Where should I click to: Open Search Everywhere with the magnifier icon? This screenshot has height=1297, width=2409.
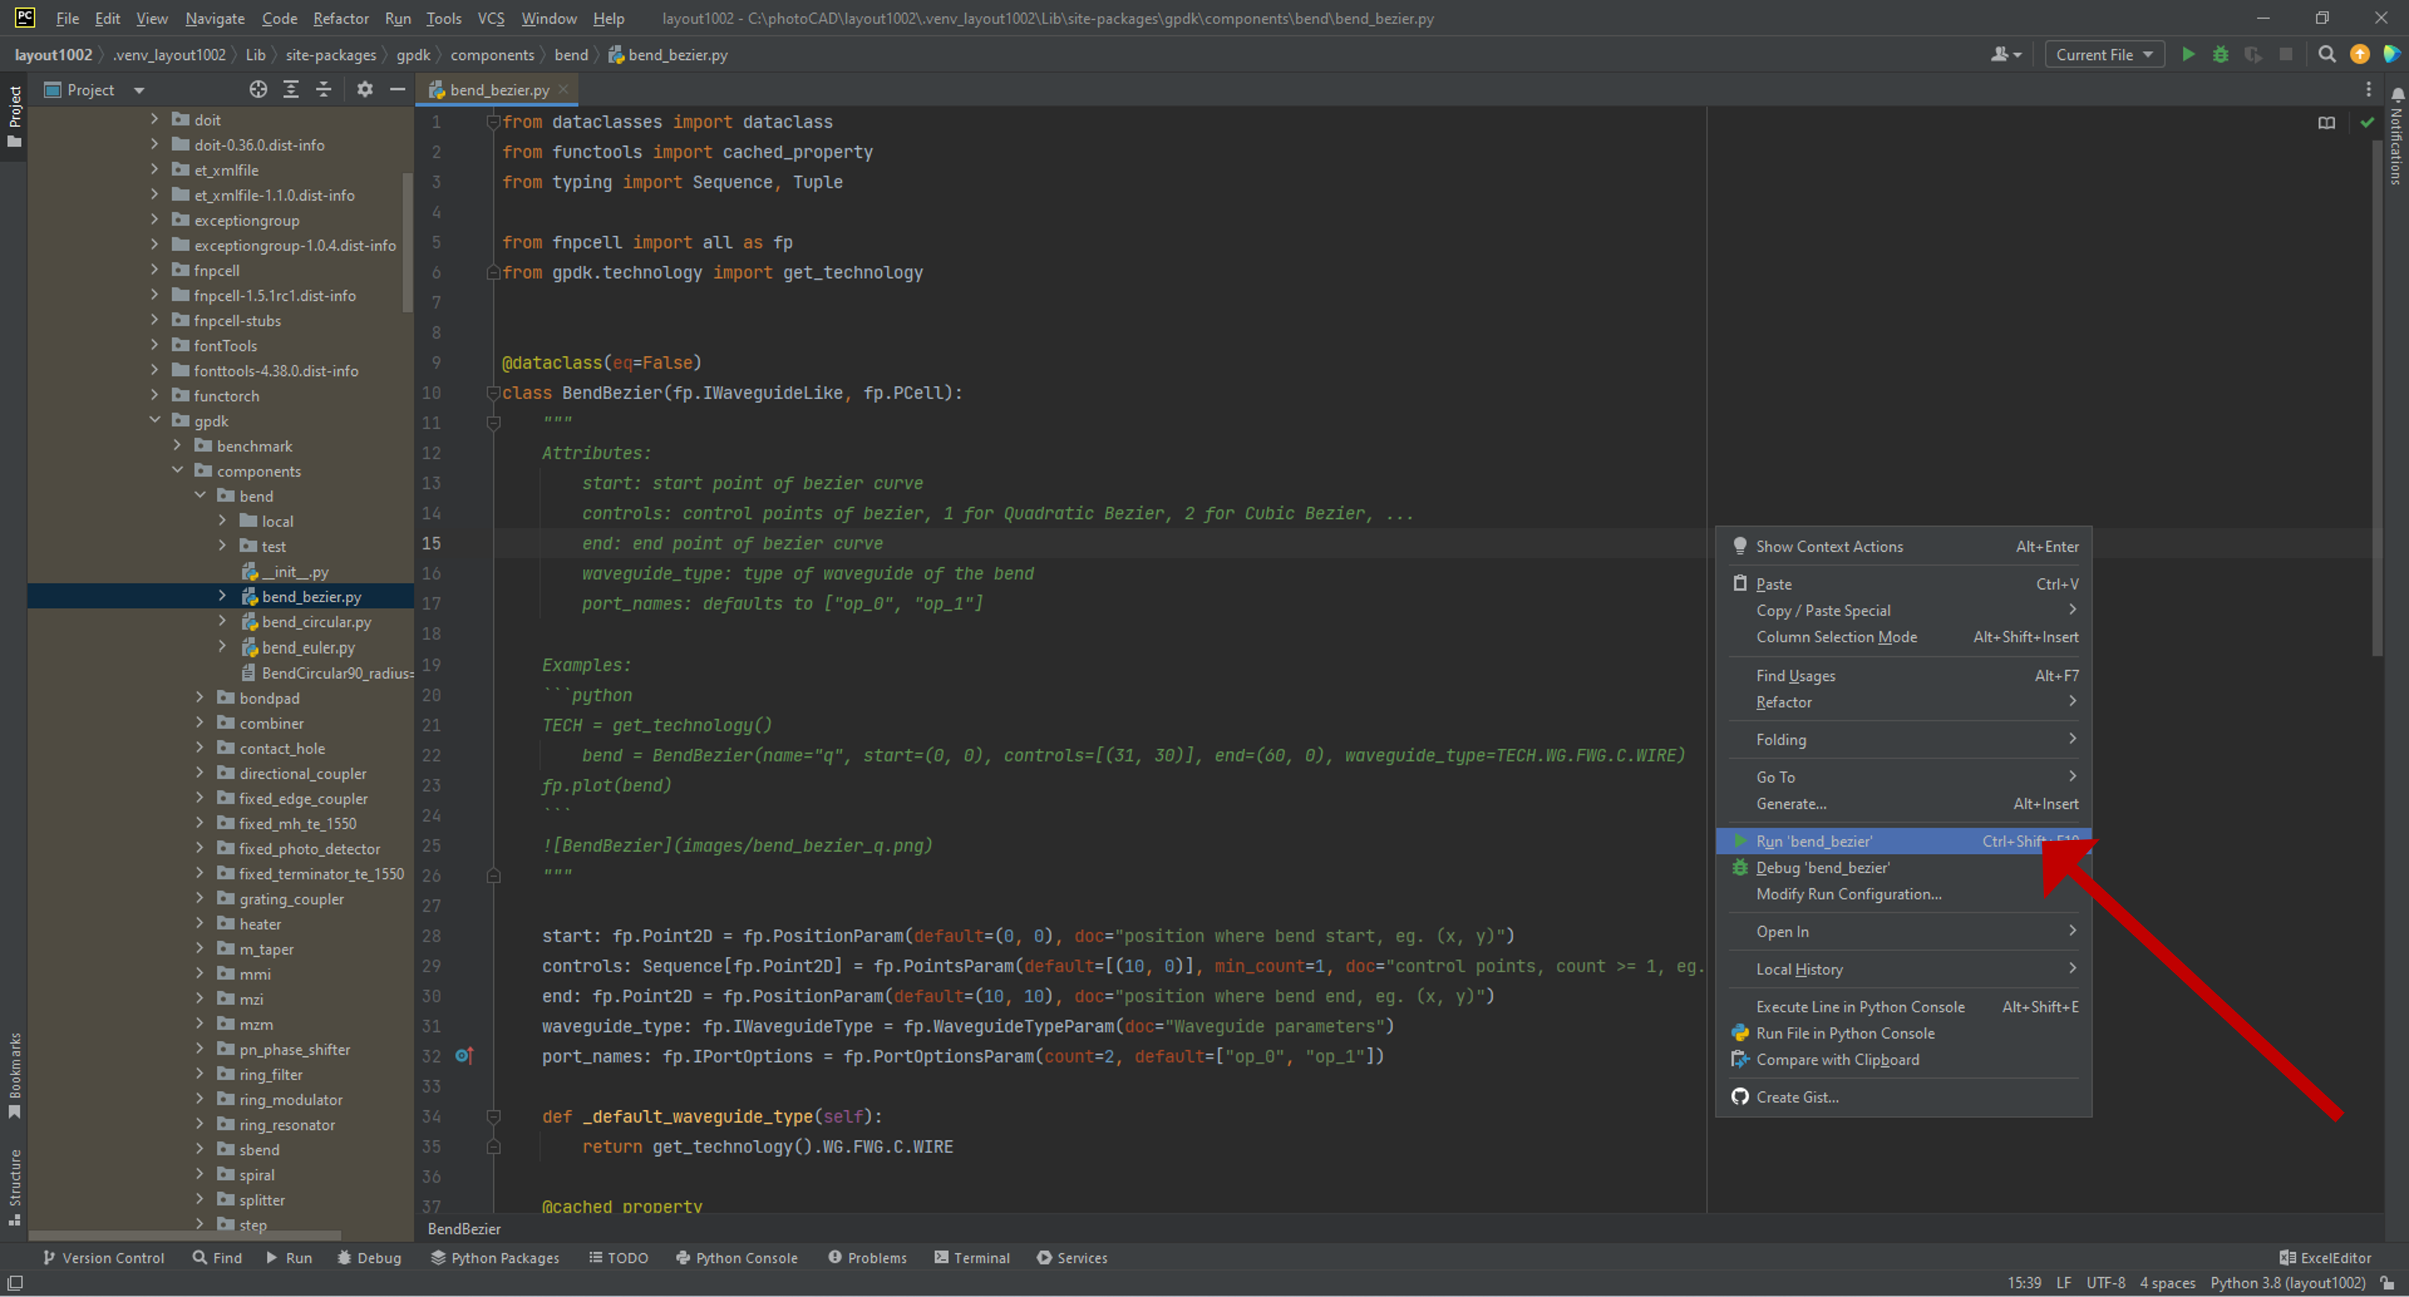[x=2327, y=54]
